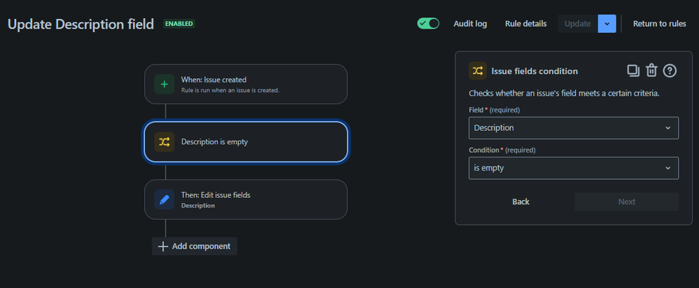Open the Field dropdown showing Description
This screenshot has width=699, height=288.
(x=573, y=128)
